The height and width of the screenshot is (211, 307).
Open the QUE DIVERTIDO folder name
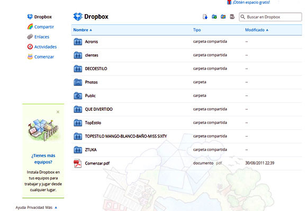[98, 109]
